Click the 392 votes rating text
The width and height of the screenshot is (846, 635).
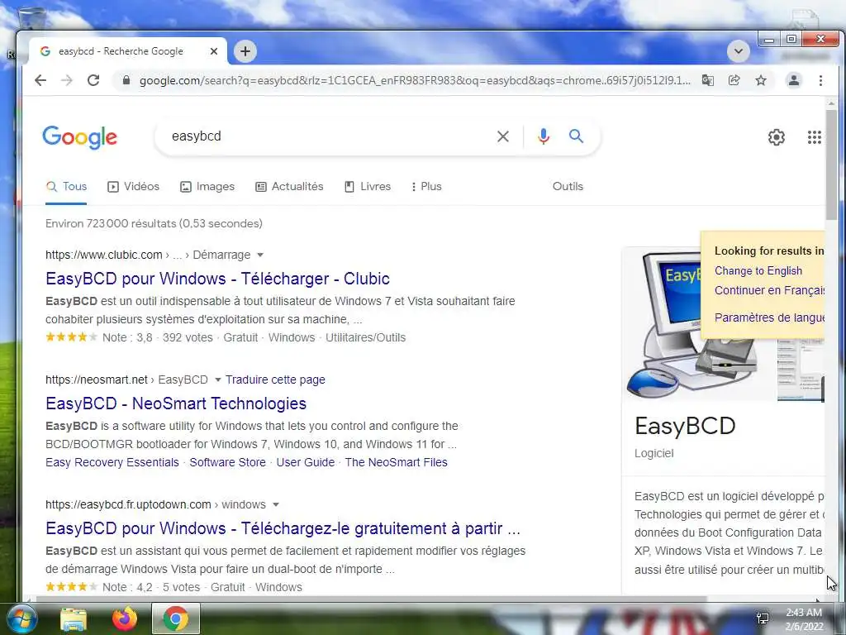pos(188,337)
